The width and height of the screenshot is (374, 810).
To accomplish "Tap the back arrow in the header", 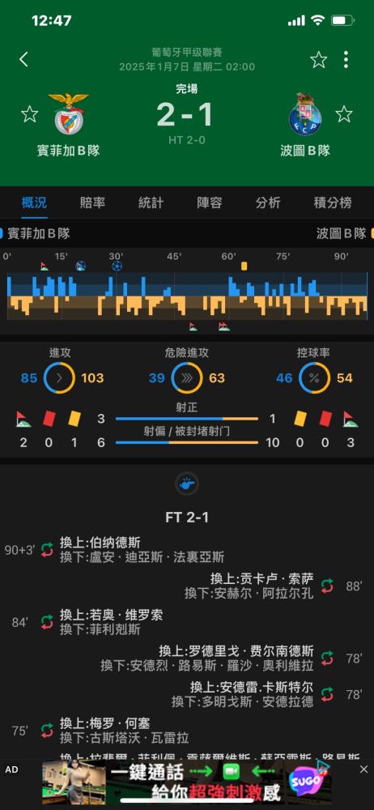I will (23, 59).
